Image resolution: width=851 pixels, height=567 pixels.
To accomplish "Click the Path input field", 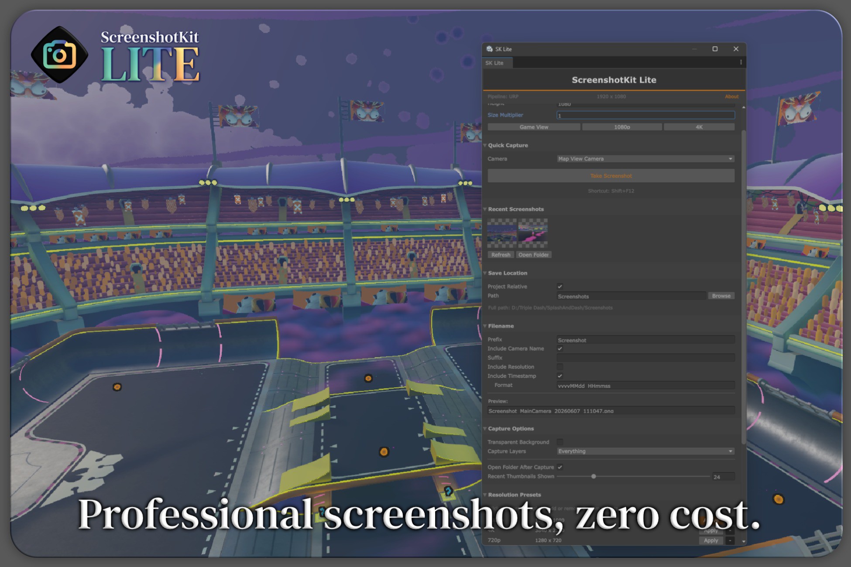I will click(631, 296).
